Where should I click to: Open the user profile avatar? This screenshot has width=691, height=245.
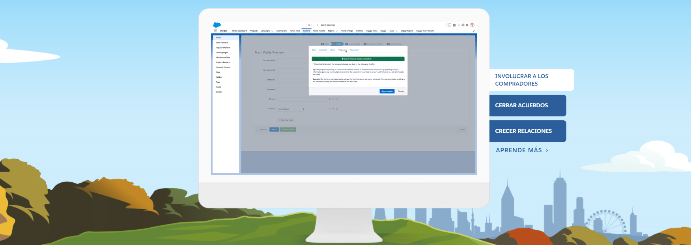point(472,25)
